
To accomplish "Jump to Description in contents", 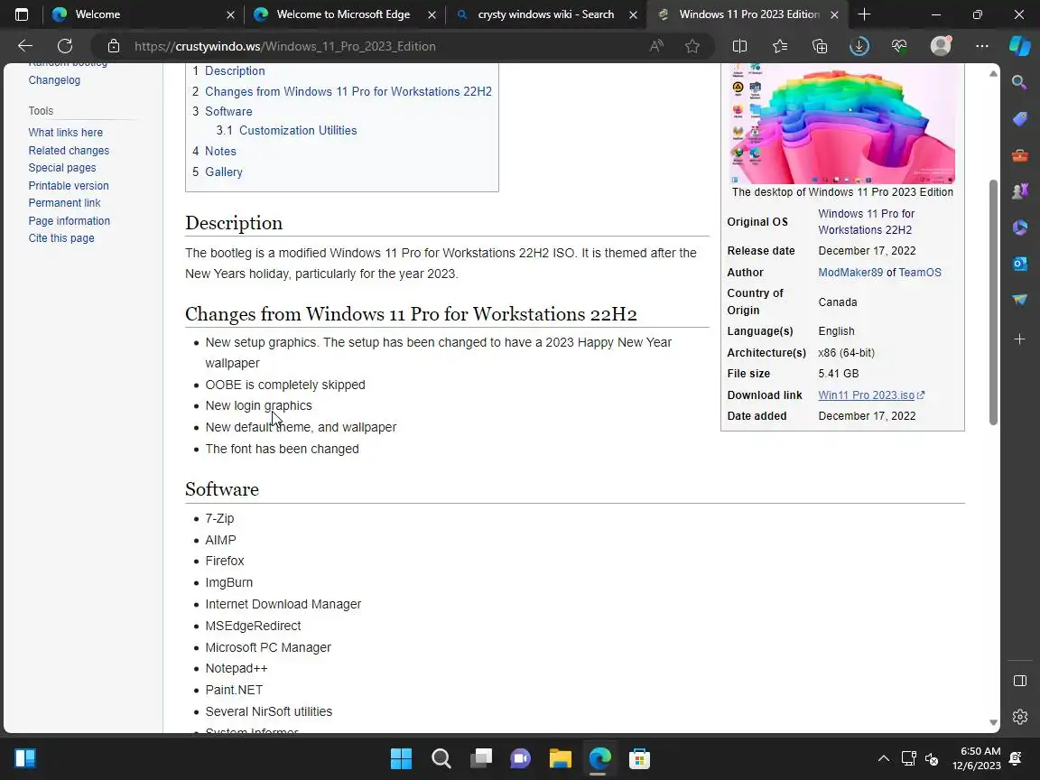I will 235,71.
